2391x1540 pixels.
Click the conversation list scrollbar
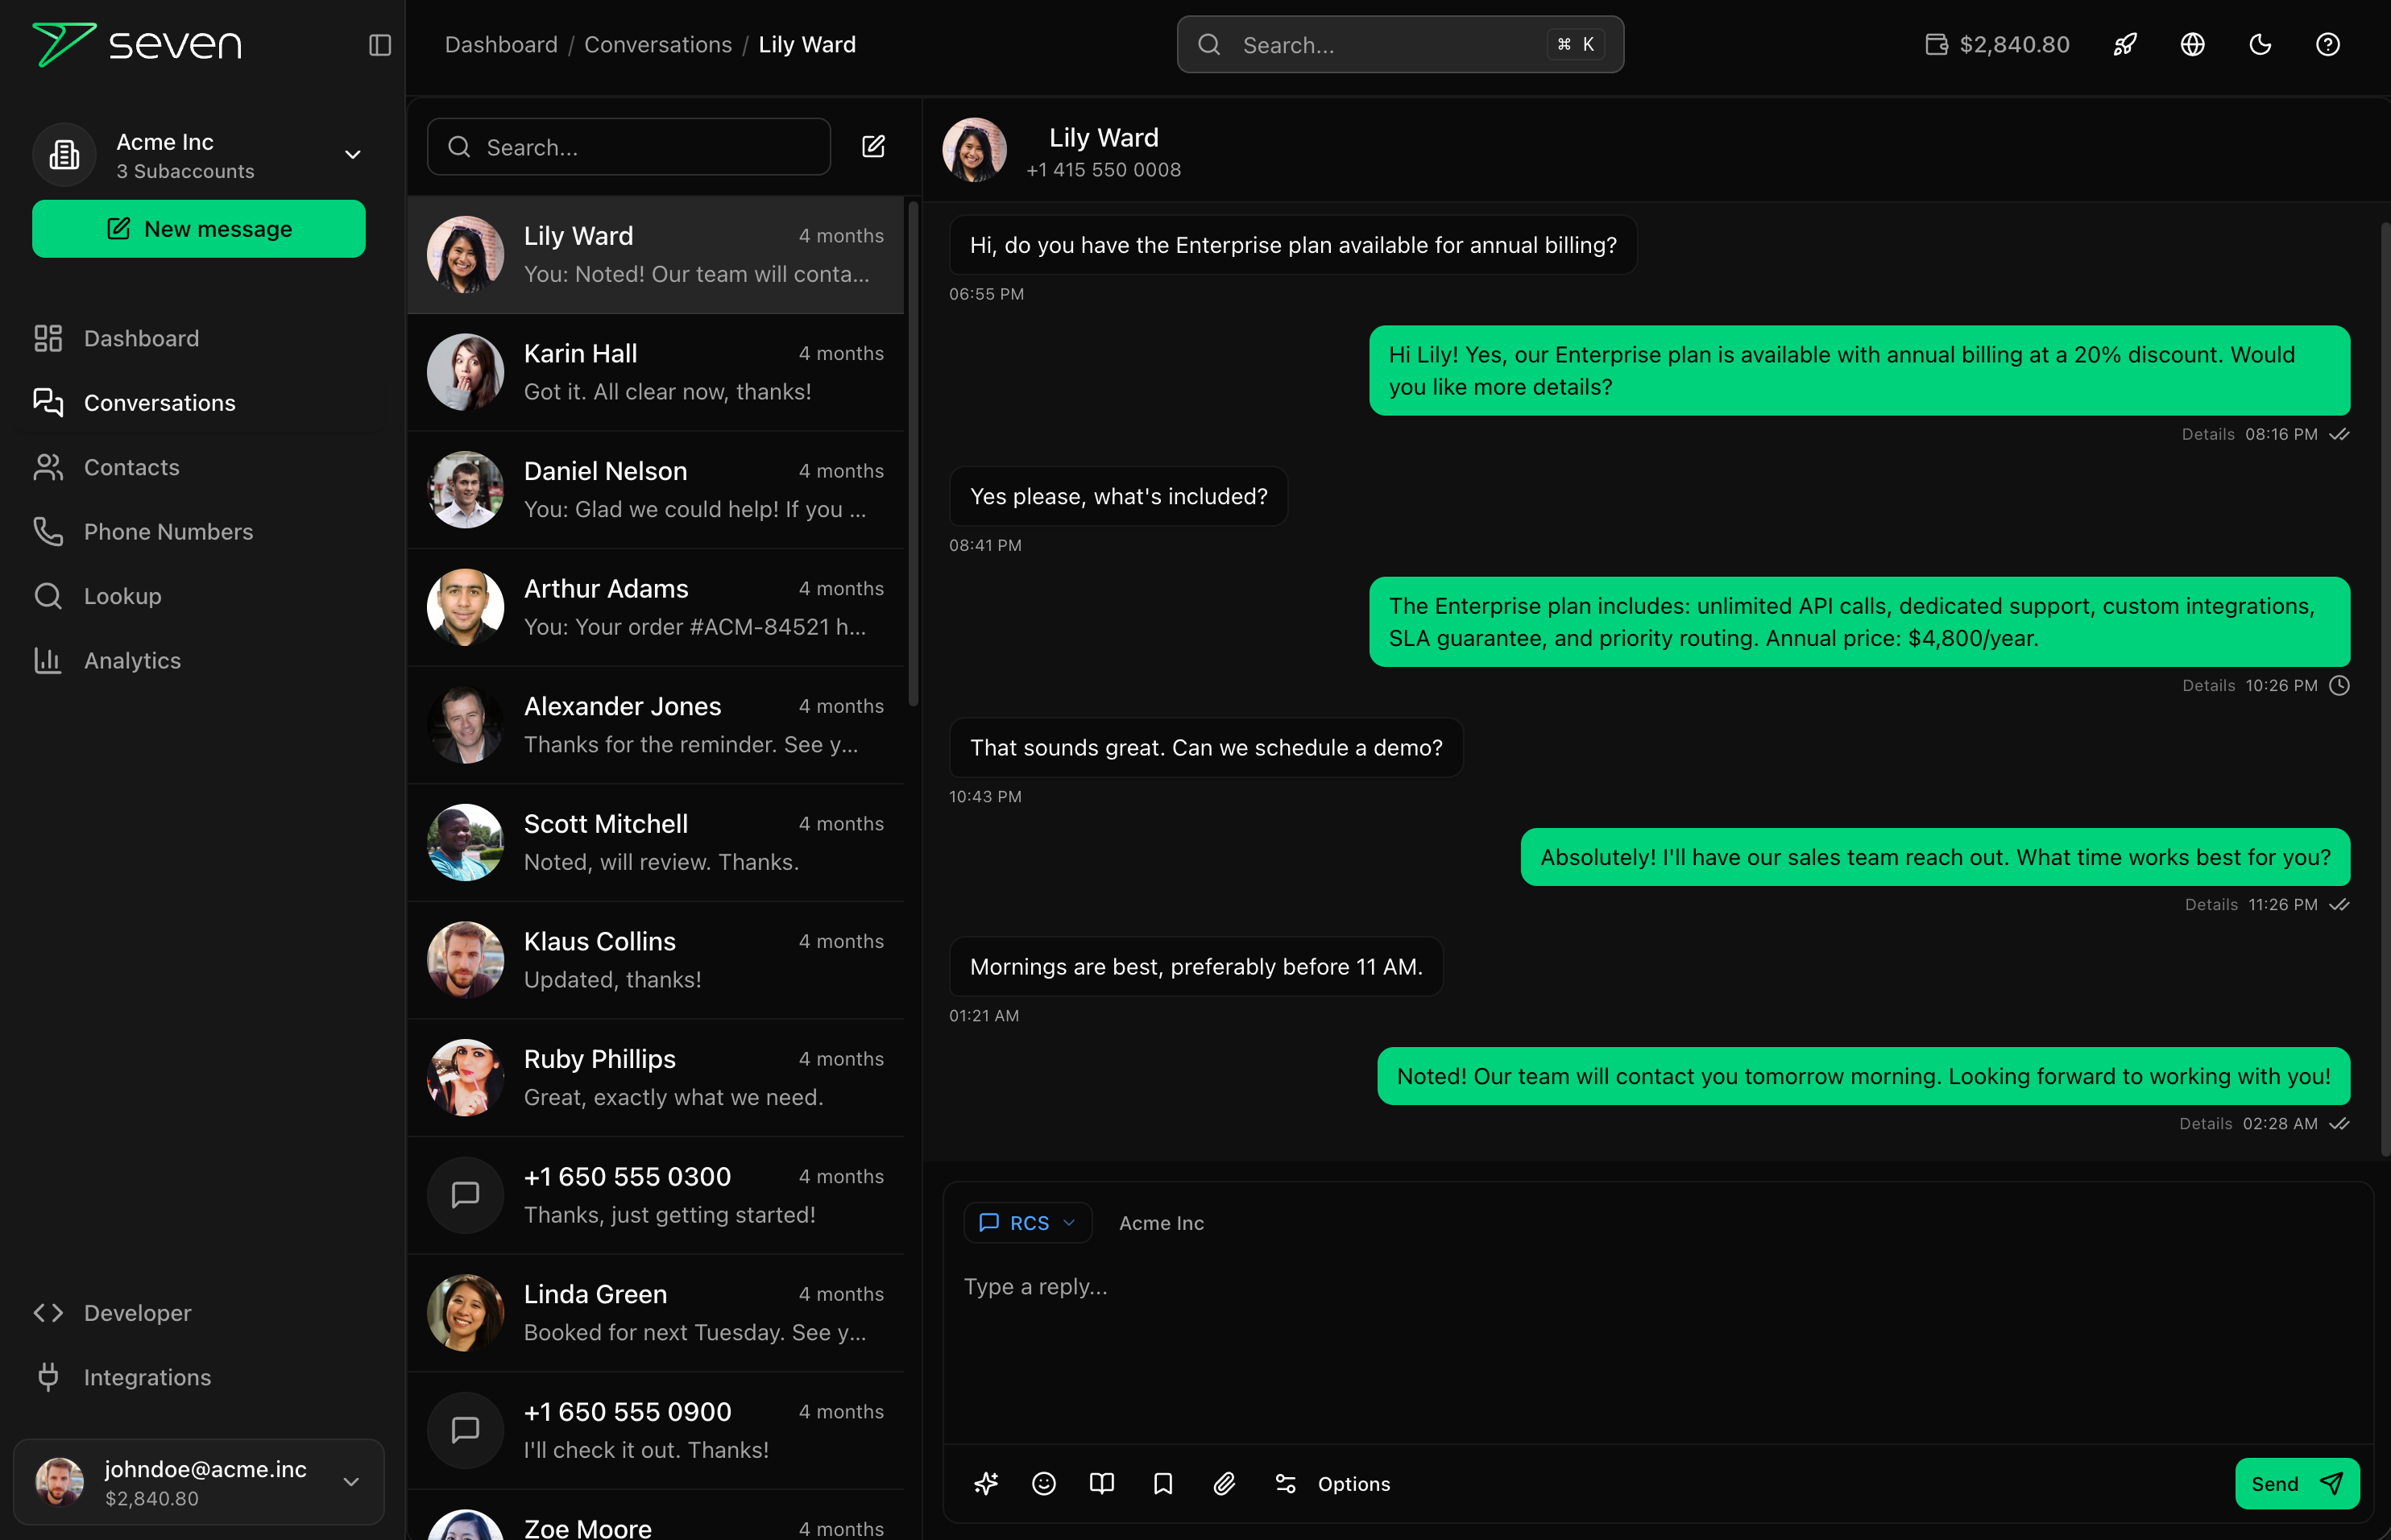pos(912,454)
